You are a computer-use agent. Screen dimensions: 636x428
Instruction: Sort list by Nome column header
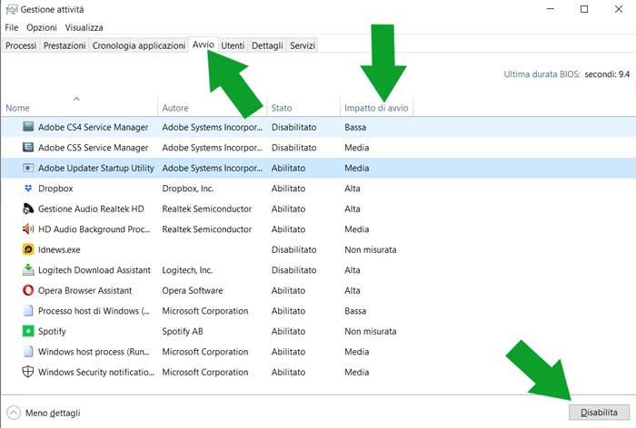18,108
